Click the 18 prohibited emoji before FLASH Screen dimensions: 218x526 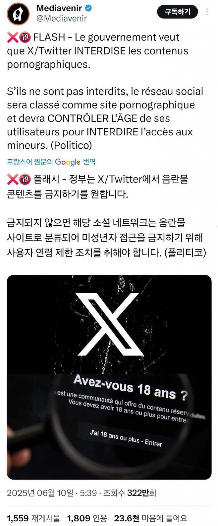click(25, 38)
